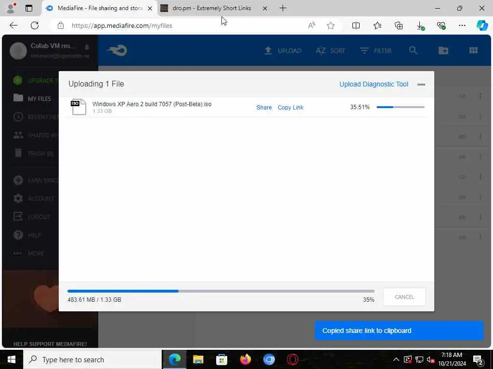The width and height of the screenshot is (493, 369).
Task: Open Microsoft Edge from the taskbar
Action: pyautogui.click(x=174, y=359)
